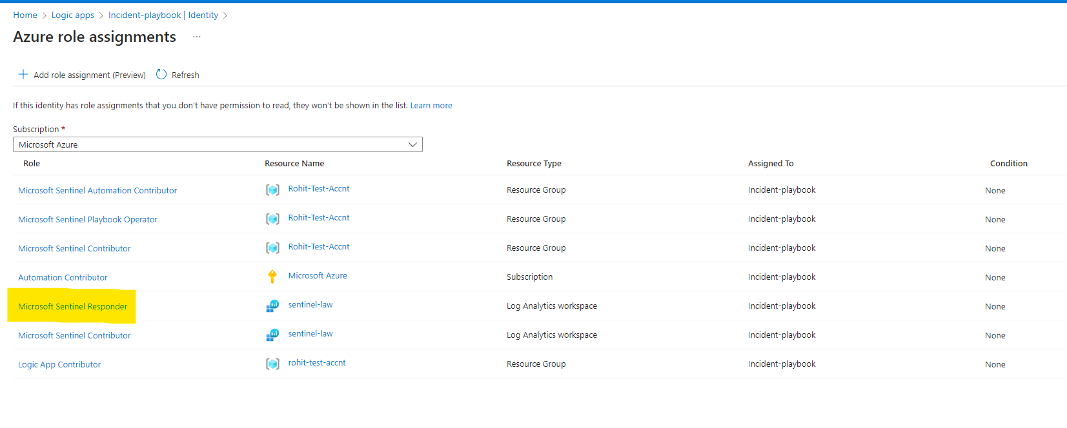The image size is (1067, 428).
Task: Click Resource Group in the Logic App Contributor row
Action: coord(536,364)
